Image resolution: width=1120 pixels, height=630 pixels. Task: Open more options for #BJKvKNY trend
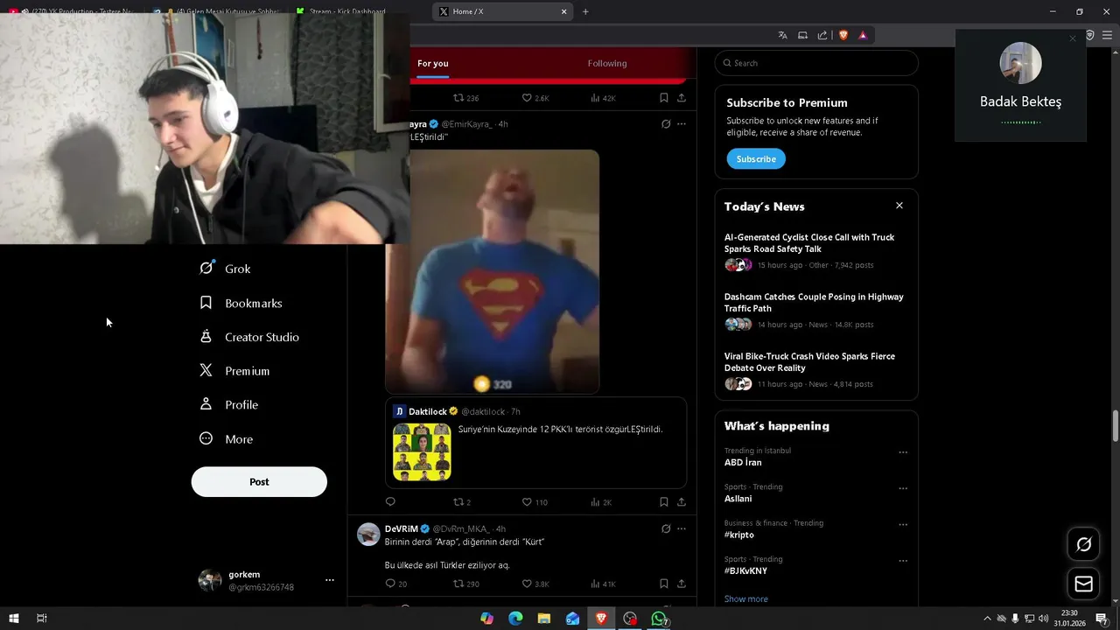(903, 561)
